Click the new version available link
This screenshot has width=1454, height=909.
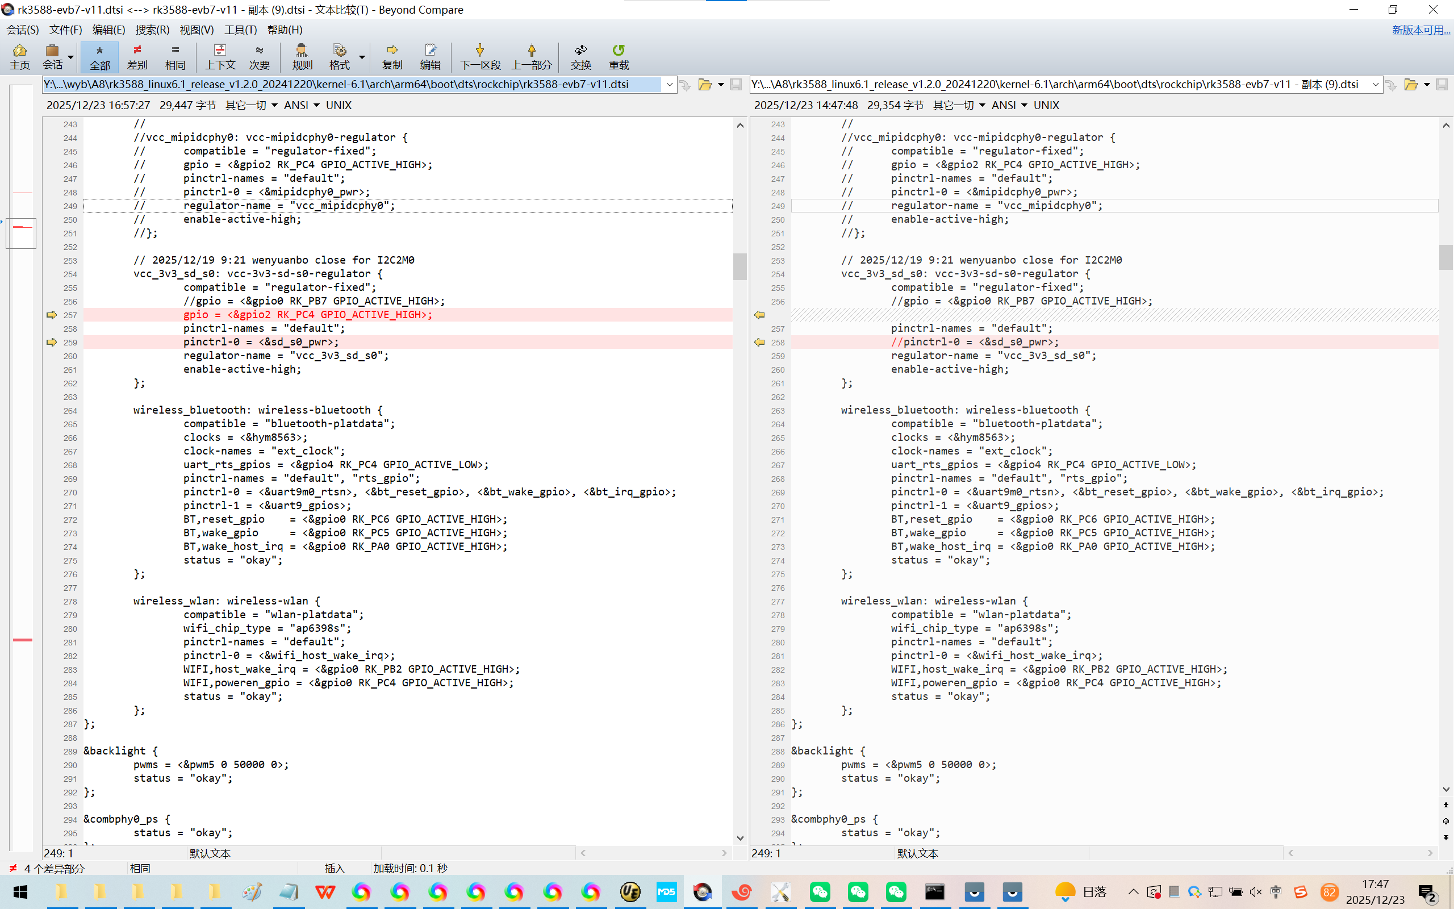tap(1420, 30)
